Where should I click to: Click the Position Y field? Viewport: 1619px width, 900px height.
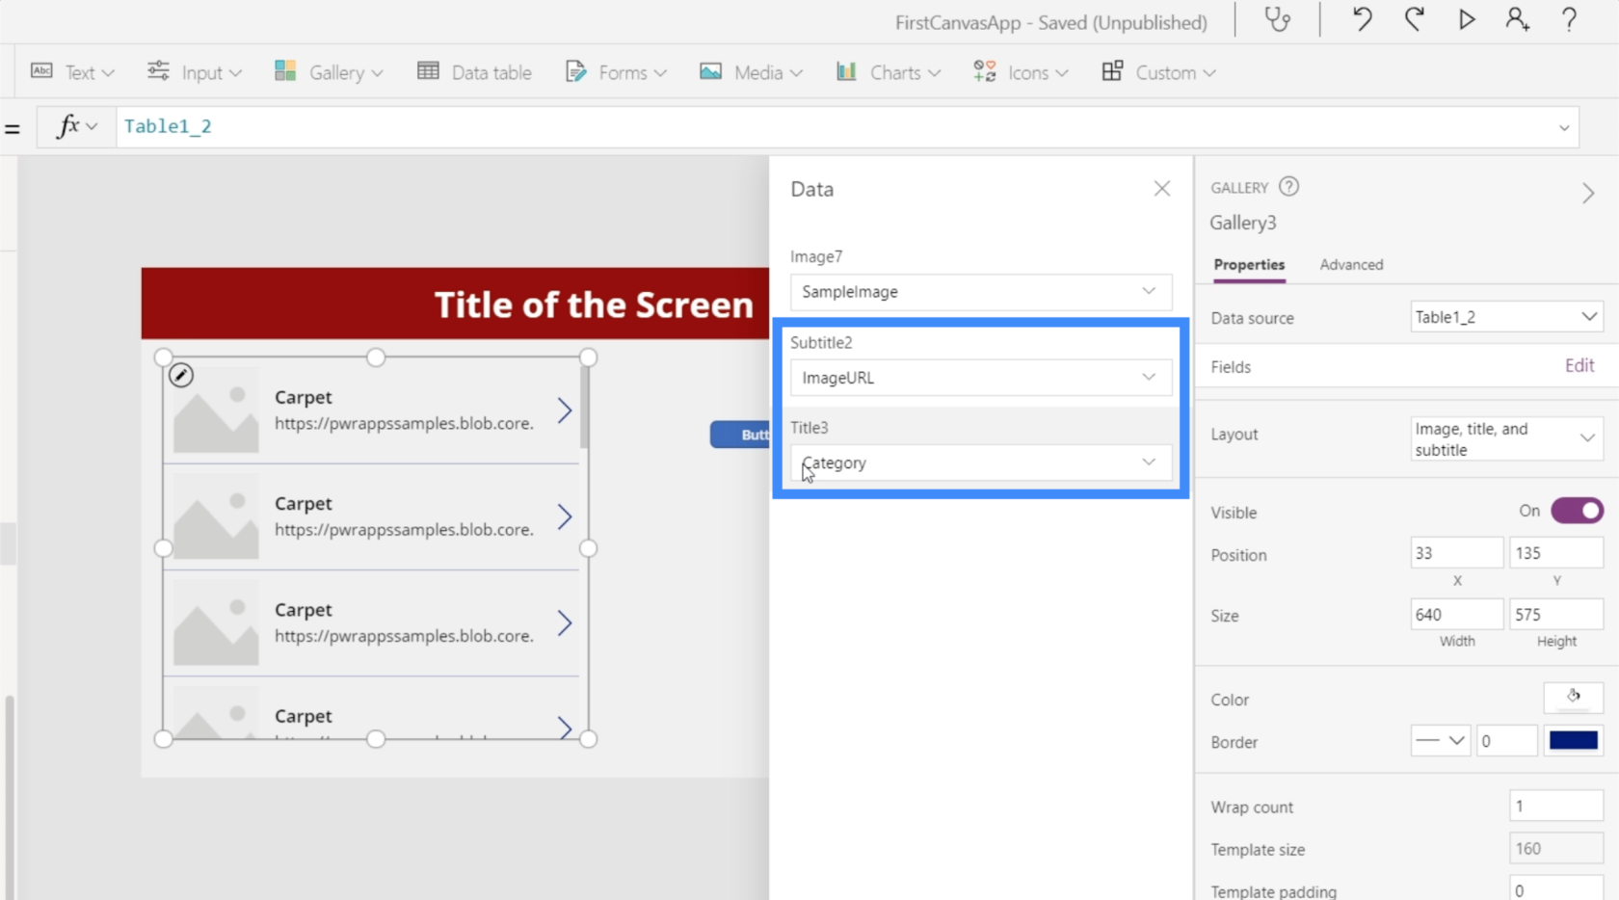1555,553
